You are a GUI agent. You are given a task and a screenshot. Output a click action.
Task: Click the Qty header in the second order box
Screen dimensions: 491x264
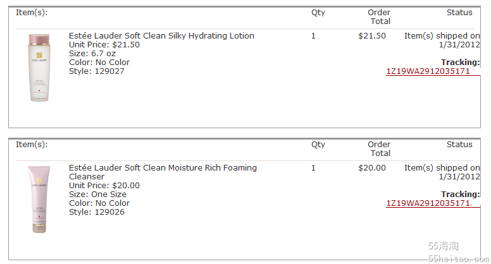point(318,145)
